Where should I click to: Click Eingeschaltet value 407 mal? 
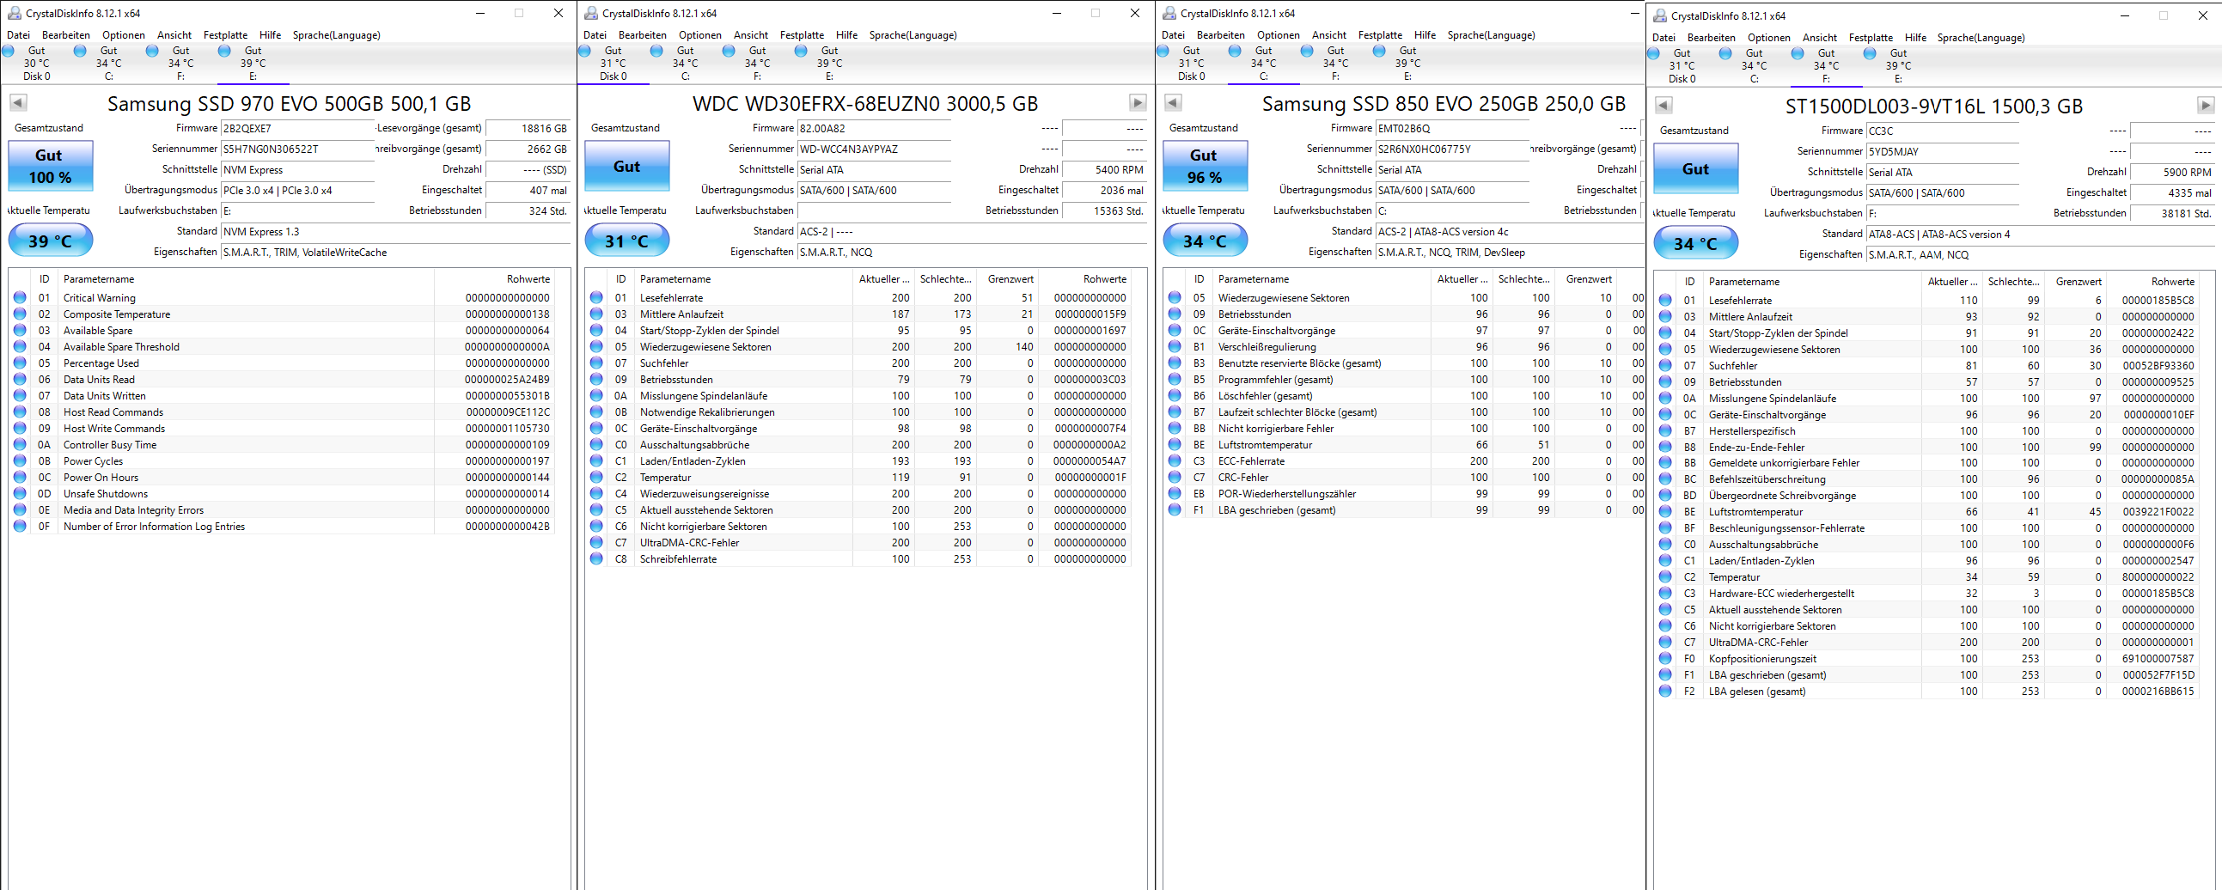point(527,191)
